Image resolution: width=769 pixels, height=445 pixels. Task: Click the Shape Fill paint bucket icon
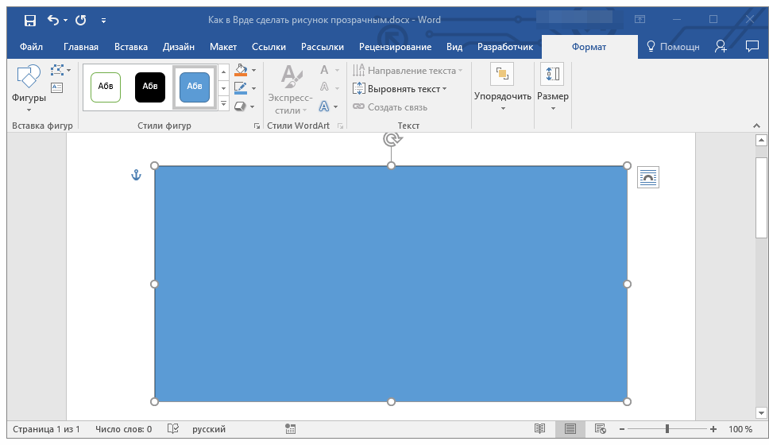(x=241, y=70)
